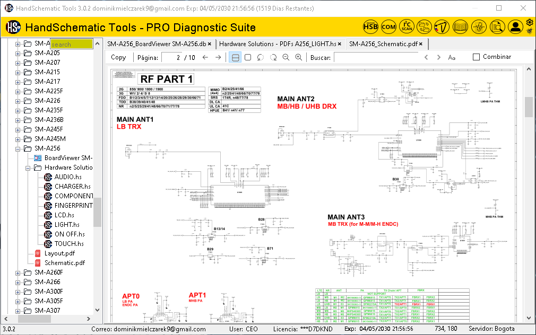Zoom out of the schematic

click(286, 57)
